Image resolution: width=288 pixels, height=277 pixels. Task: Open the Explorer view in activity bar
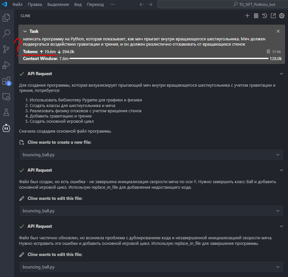click(6, 18)
